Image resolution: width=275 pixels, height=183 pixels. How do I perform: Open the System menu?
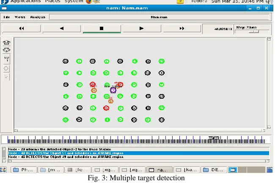coord(74,1)
